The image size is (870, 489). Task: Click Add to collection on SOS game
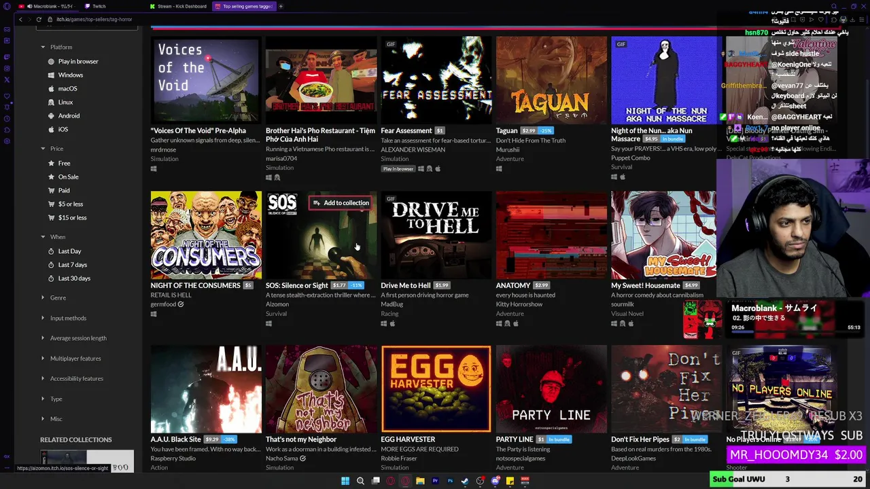point(341,202)
